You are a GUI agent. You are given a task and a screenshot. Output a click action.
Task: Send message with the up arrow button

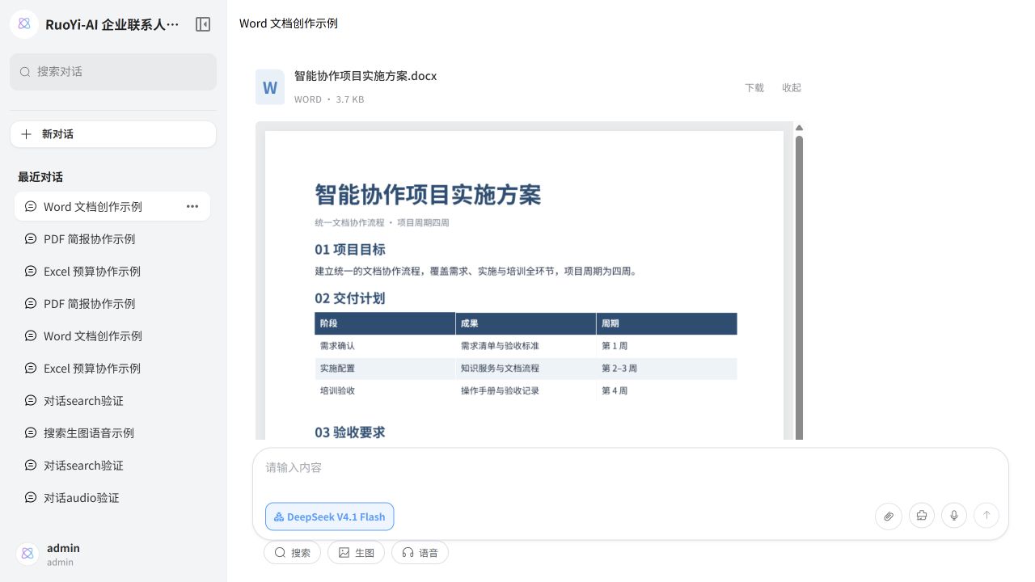(x=986, y=516)
